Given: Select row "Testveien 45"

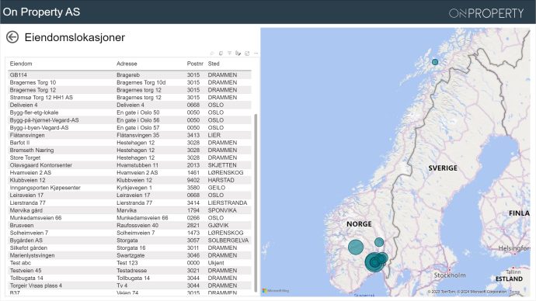Looking at the screenshot, I should tap(130, 270).
